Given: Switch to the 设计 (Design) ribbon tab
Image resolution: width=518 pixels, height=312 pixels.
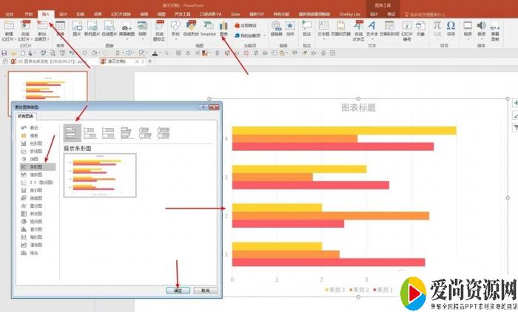Looking at the screenshot, I should (63, 14).
